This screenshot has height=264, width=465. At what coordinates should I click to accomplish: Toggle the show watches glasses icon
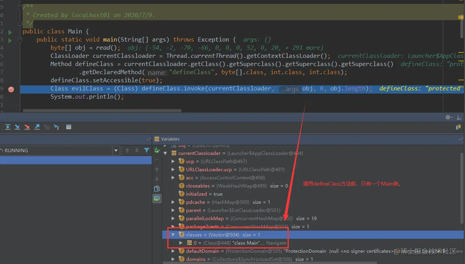(x=157, y=198)
